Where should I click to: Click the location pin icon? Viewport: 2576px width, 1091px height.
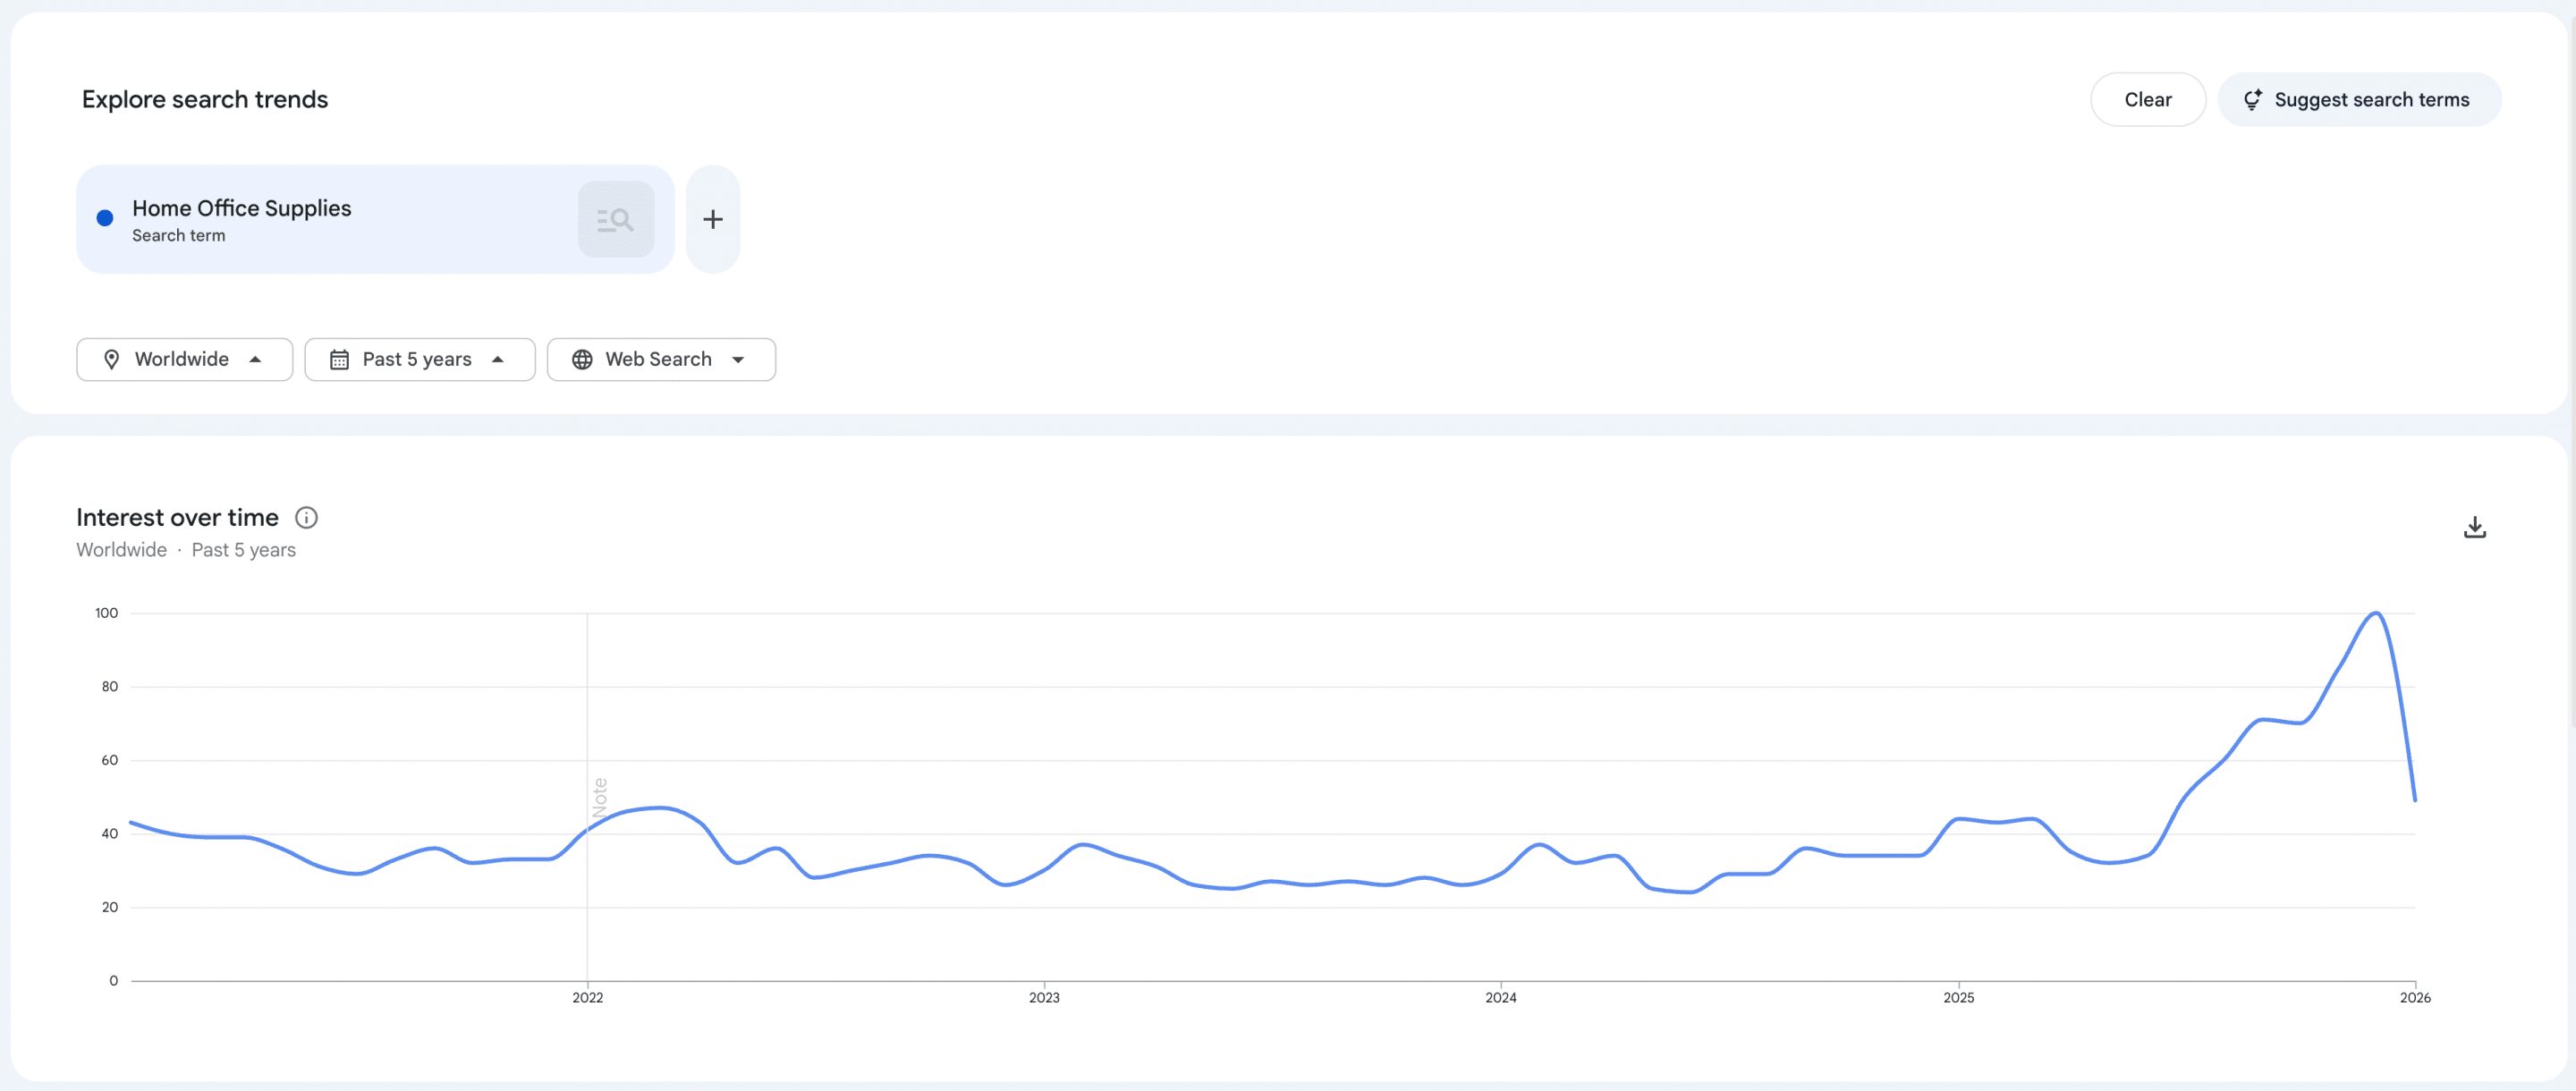[x=112, y=359]
